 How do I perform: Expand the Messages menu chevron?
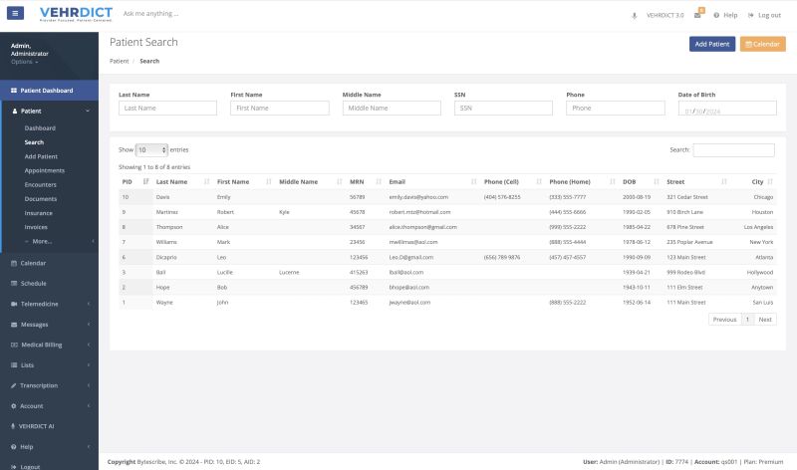[x=89, y=325]
